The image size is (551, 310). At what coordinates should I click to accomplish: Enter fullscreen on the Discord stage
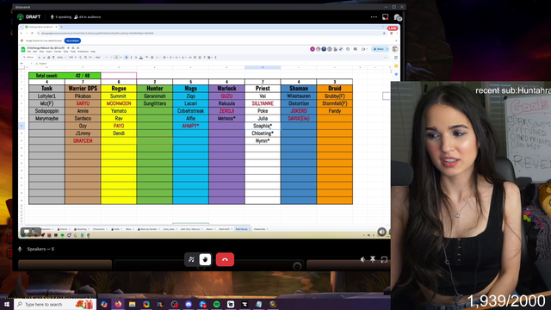coord(384,259)
